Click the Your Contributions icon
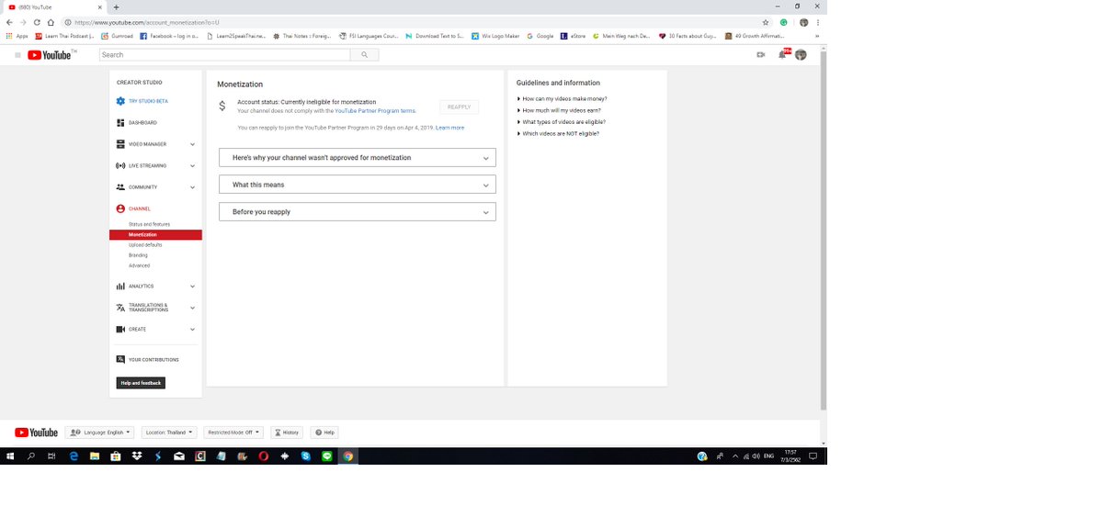Screen dimensions: 1103x506 (x=120, y=360)
